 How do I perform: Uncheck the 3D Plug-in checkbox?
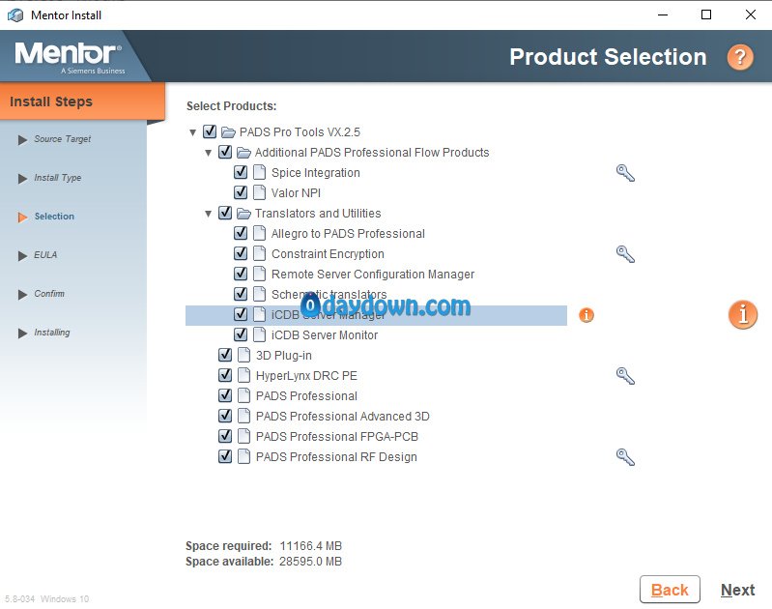225,355
